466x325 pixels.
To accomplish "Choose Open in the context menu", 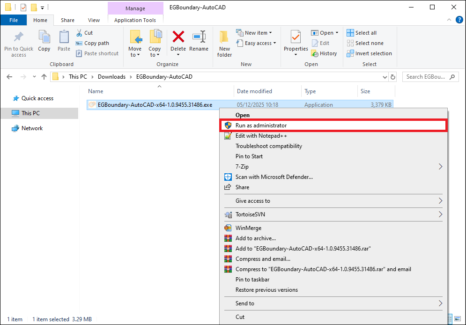I will tap(333, 115).
